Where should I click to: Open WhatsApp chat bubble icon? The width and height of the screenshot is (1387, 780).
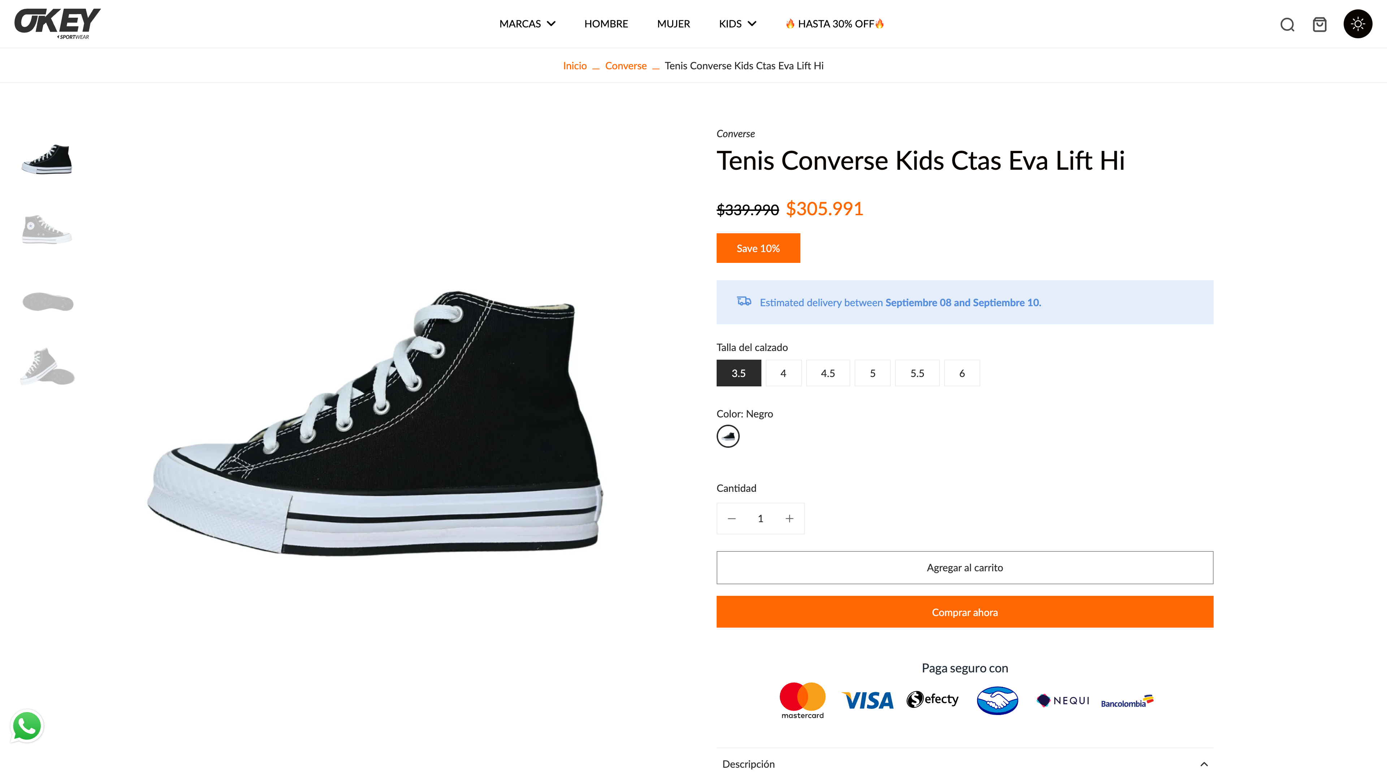(27, 725)
